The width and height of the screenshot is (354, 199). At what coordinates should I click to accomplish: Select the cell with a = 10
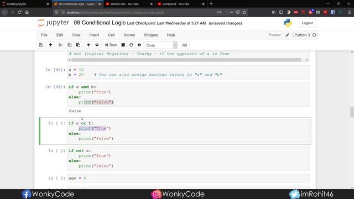coord(188,72)
